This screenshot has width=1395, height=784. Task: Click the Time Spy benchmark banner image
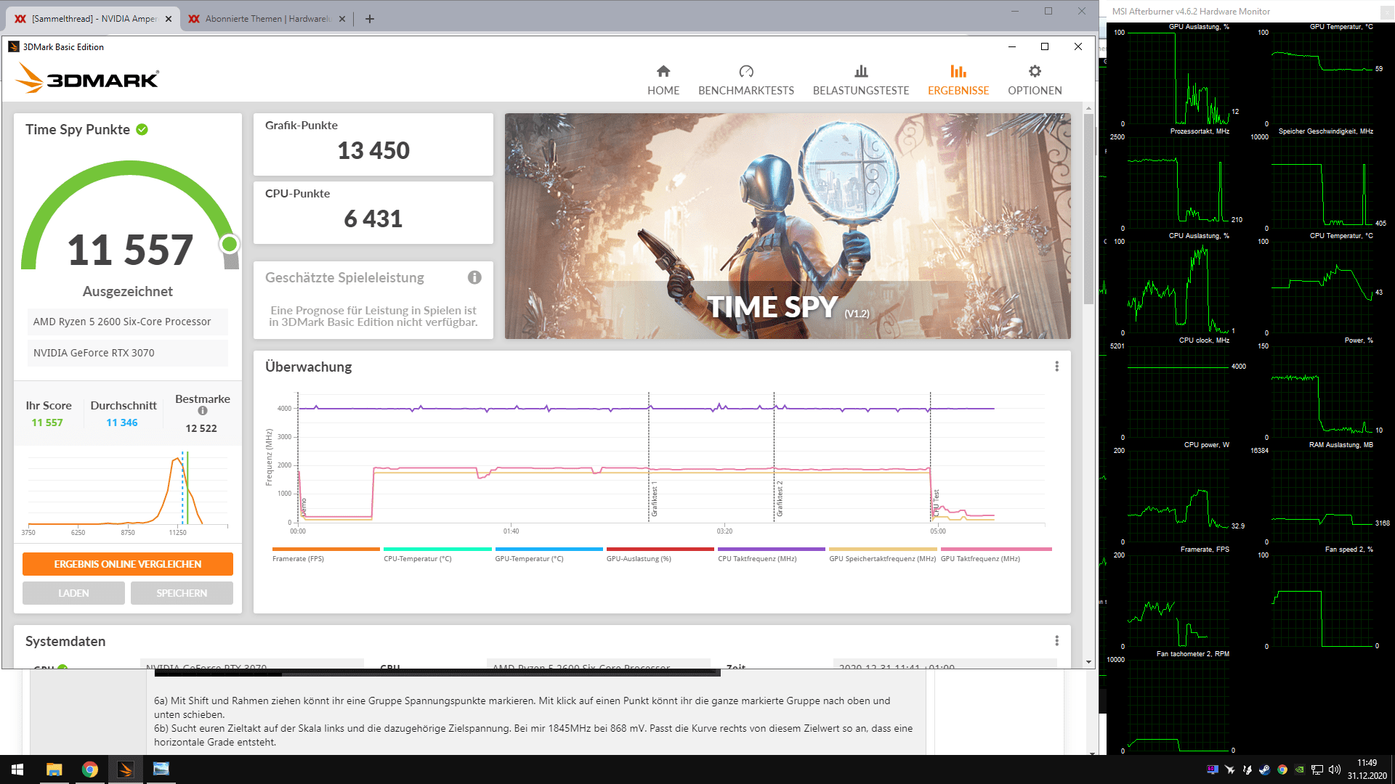tap(788, 226)
